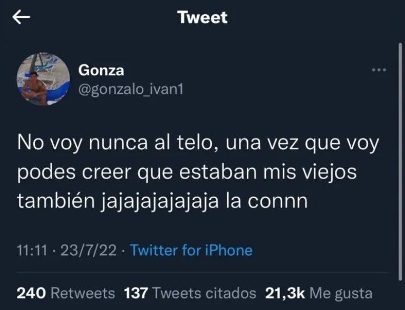Open the Gonza display name profile
Image resolution: width=405 pixels, height=310 pixels.
[101, 70]
